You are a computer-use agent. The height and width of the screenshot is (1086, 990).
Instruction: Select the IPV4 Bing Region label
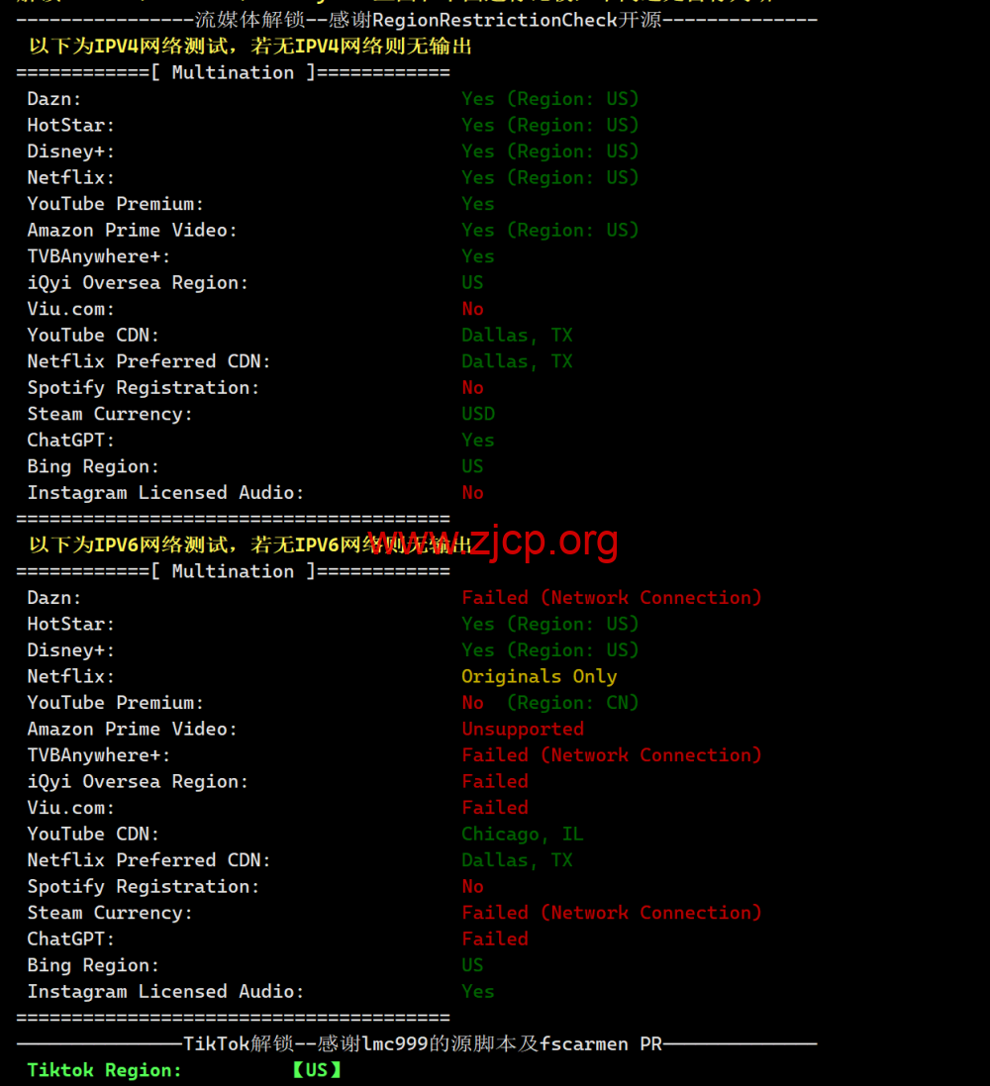(x=93, y=467)
